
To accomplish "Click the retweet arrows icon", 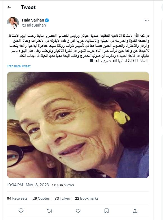I will pos(50,210).
